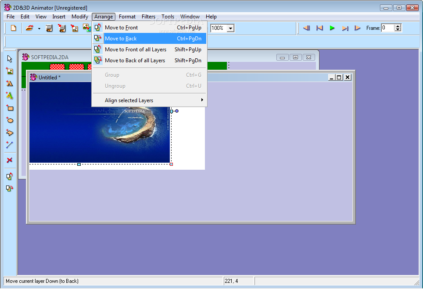Choose Move to Front menu entry
423x289 pixels.
pos(150,28)
